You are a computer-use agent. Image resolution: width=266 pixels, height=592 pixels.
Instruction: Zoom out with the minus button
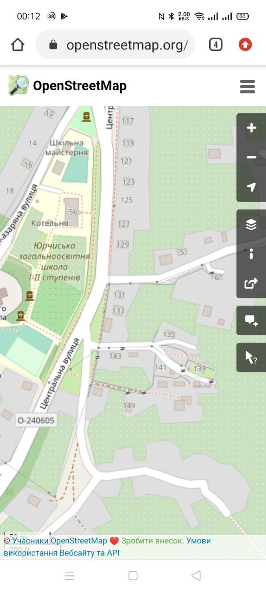click(x=251, y=158)
